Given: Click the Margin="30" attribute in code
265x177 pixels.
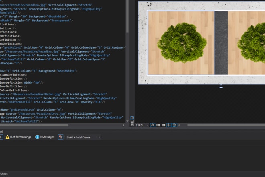Looking at the screenshot, I should click(x=18, y=16).
